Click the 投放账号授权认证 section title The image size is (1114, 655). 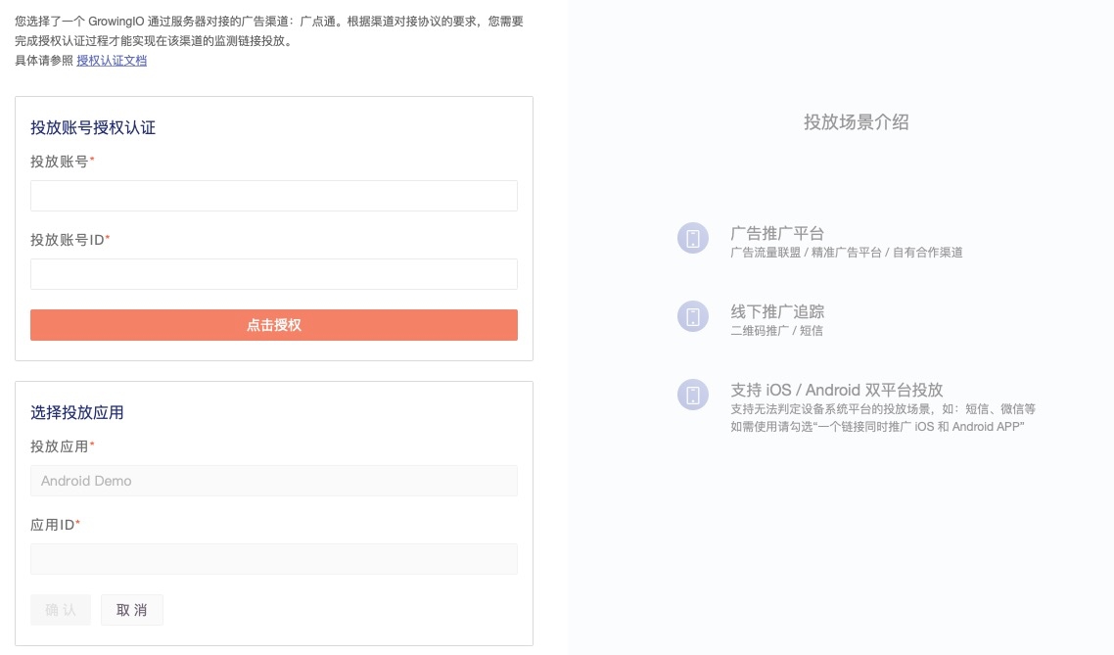click(x=93, y=127)
